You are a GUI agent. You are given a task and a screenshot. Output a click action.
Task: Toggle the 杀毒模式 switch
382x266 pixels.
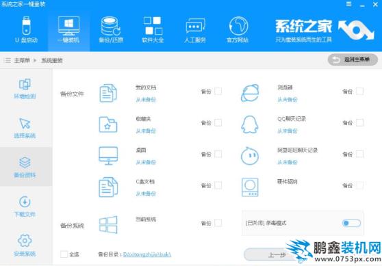point(351,223)
